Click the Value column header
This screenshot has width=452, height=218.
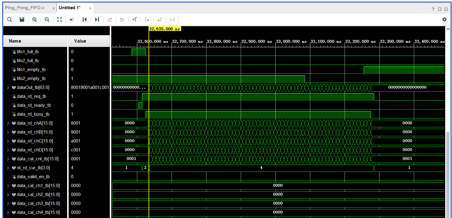89,41
